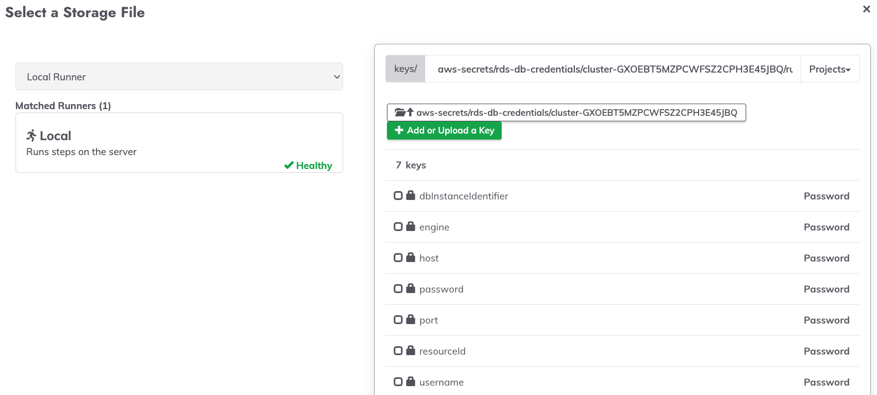
Task: Expand the Projects dropdown menu
Action: (x=830, y=69)
